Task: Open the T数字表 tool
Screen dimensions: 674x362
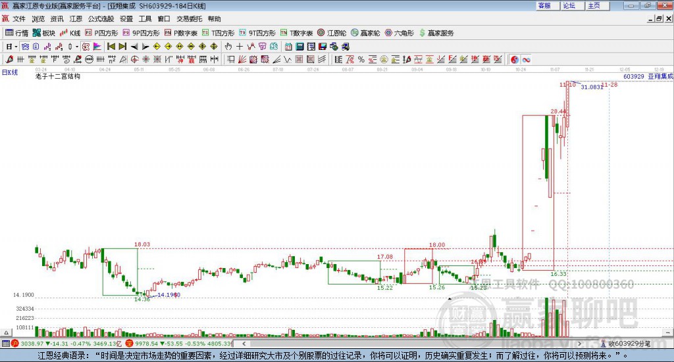Action: click(297, 33)
